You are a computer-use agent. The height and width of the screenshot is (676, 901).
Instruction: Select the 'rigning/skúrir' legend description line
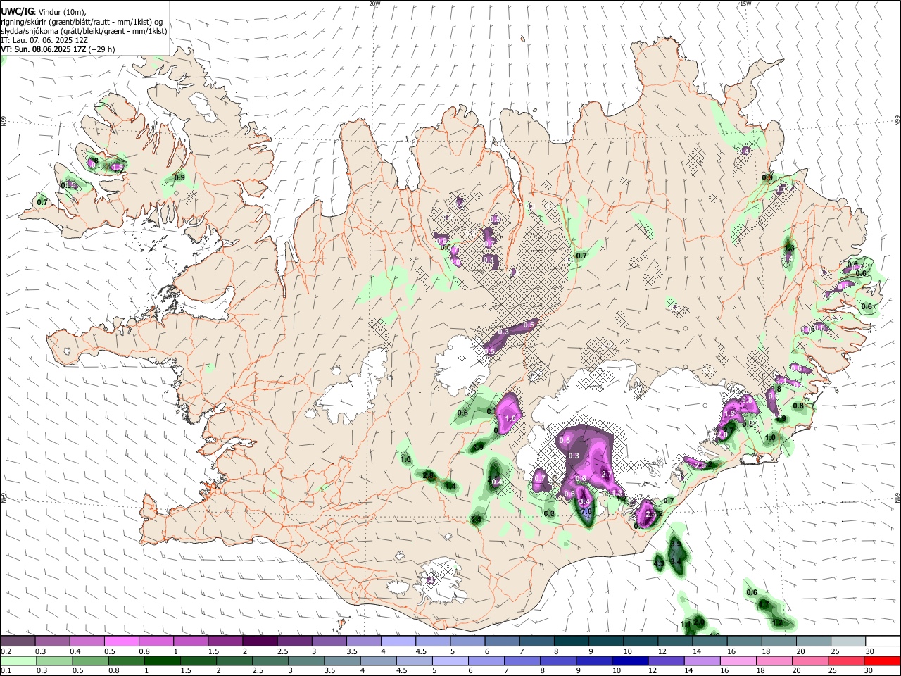[x=83, y=22]
